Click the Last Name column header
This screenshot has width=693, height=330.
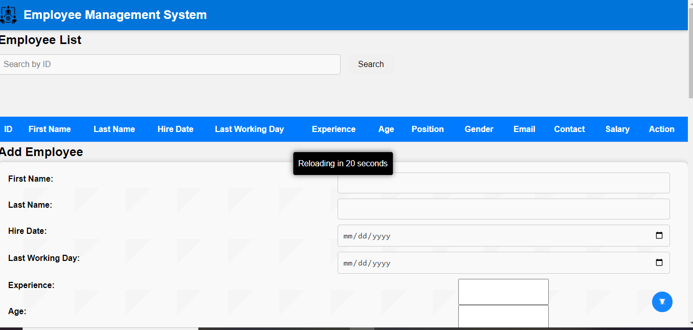click(114, 129)
